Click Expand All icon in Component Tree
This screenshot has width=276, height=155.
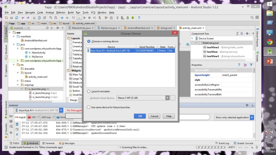point(238,34)
